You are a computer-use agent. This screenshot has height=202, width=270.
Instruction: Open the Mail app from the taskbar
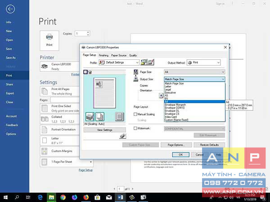click(x=109, y=198)
